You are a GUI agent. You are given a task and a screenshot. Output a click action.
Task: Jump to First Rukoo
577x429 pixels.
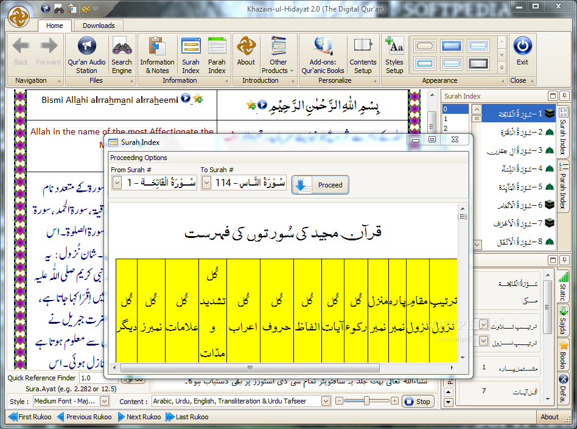(x=30, y=417)
